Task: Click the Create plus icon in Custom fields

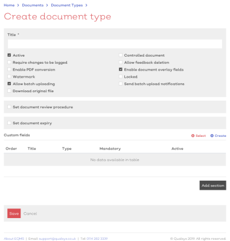Action: tap(212, 136)
